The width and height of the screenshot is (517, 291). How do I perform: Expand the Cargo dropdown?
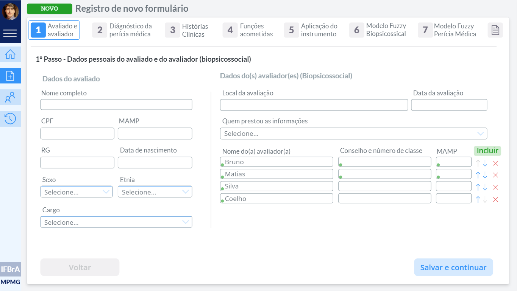click(x=116, y=222)
